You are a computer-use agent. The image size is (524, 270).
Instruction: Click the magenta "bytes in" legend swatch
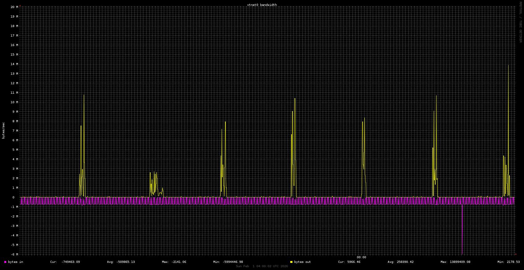point(5,262)
